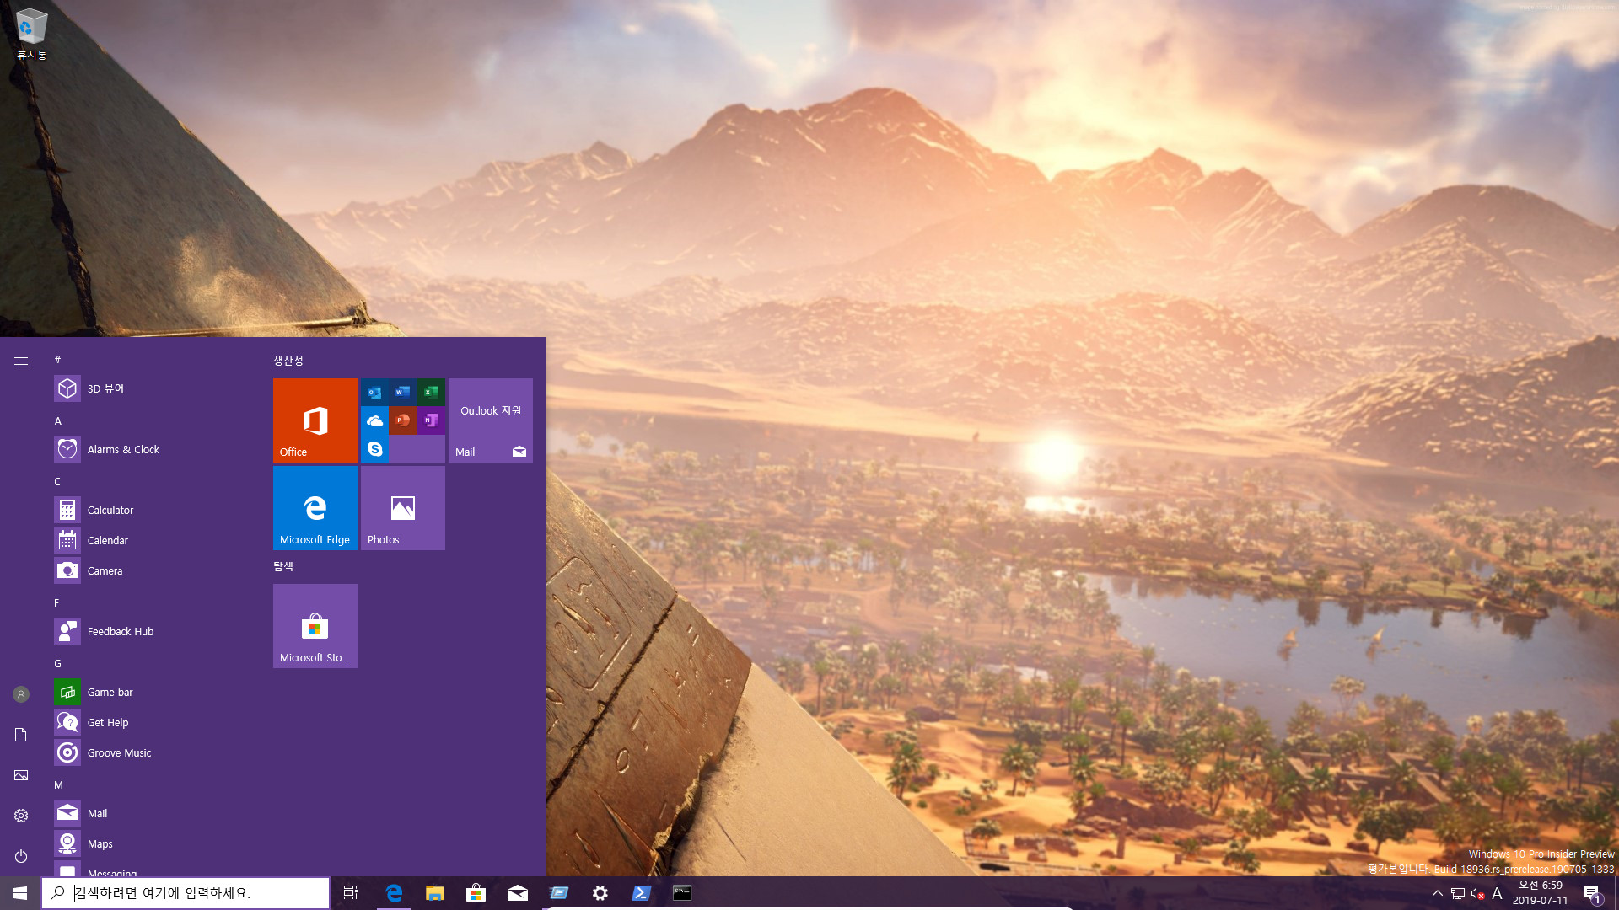Open taskbar clock and date
This screenshot has height=910, width=1619.
coord(1540,893)
